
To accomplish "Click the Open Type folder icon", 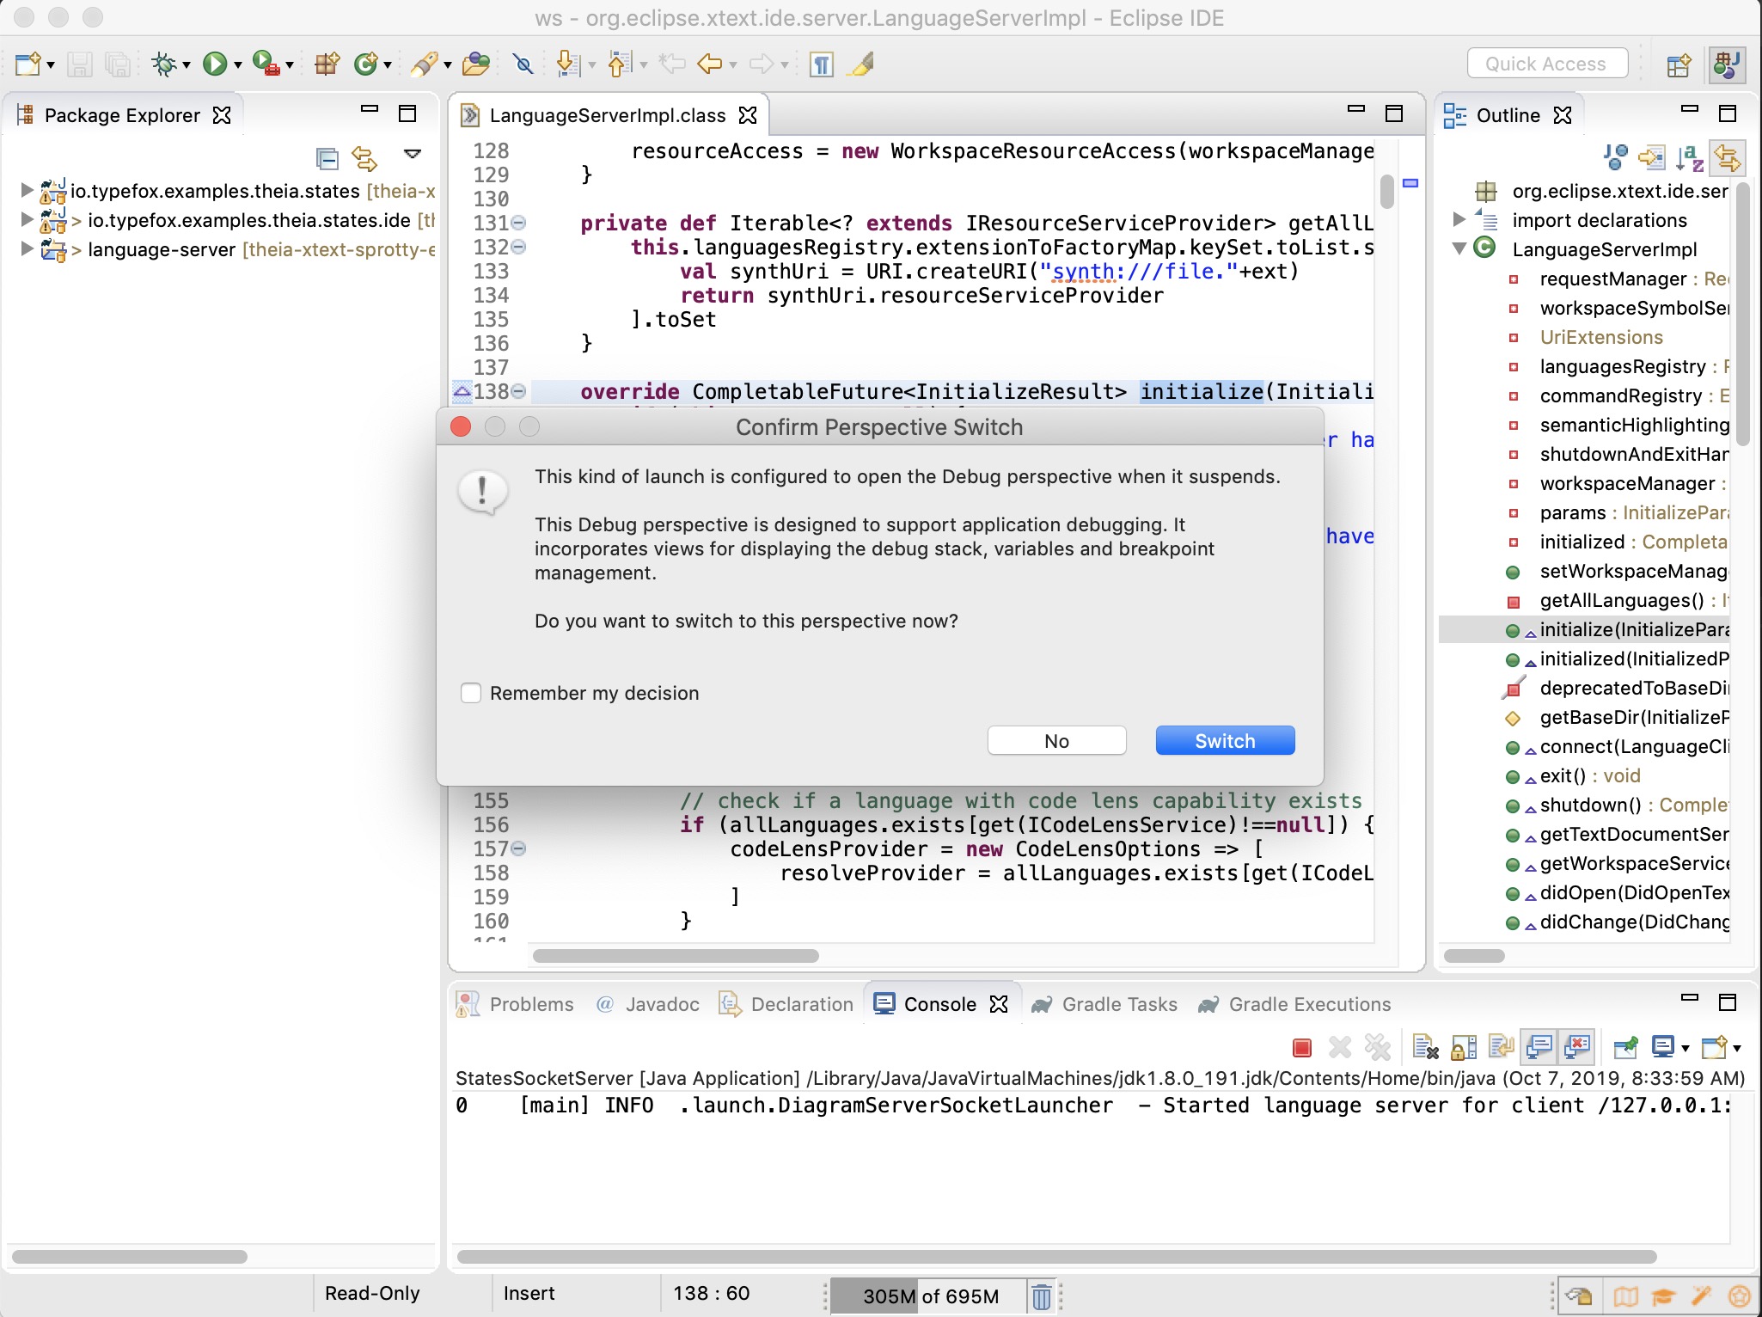I will 475,64.
